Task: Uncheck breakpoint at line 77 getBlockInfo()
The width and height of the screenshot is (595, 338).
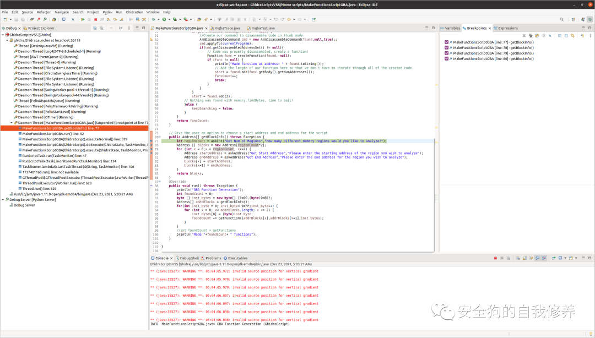Action: point(446,42)
